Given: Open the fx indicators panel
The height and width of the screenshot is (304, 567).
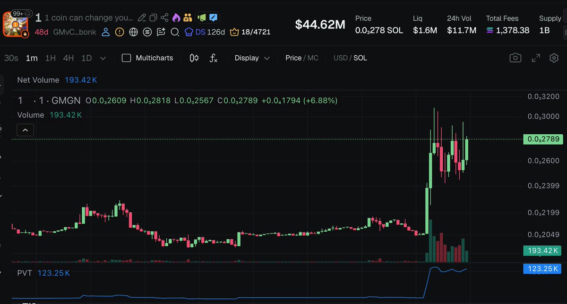Looking at the screenshot, I should click(214, 59).
